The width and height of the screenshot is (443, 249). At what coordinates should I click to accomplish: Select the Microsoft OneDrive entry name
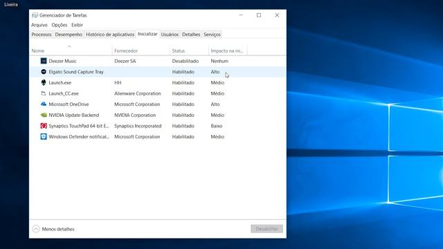click(x=69, y=104)
